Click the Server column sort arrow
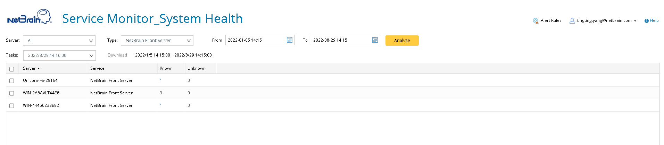The image size is (664, 145). [x=39, y=69]
